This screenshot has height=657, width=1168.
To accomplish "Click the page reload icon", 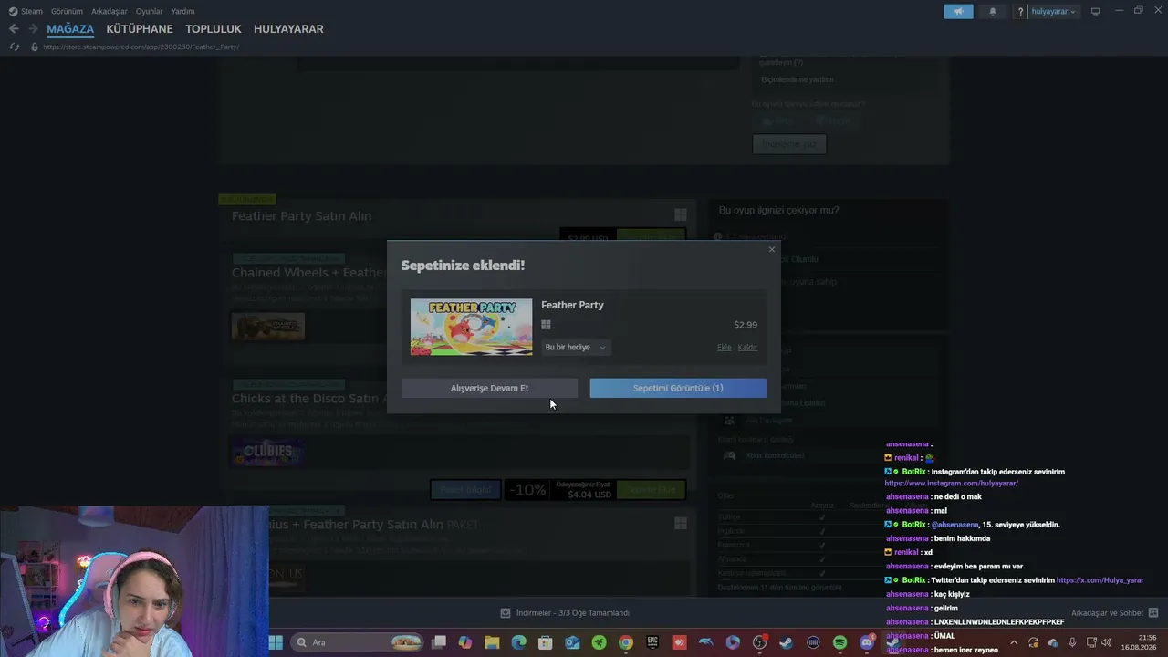I will (15, 47).
